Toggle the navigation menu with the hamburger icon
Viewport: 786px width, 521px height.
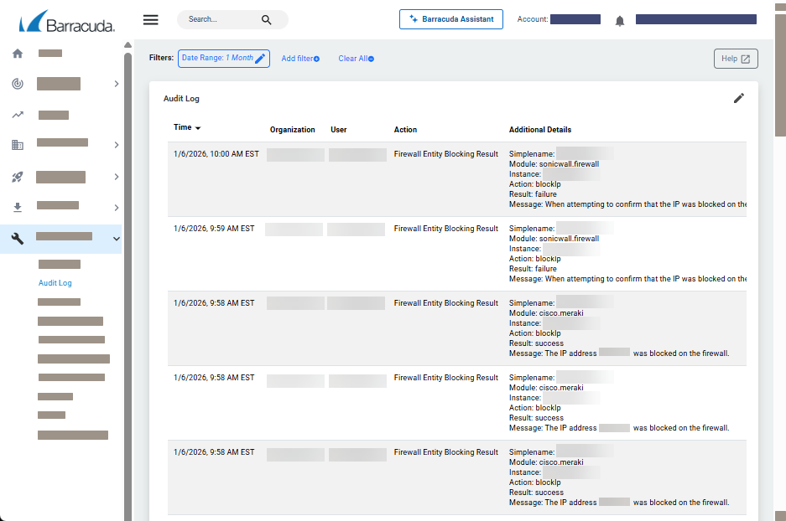150,19
